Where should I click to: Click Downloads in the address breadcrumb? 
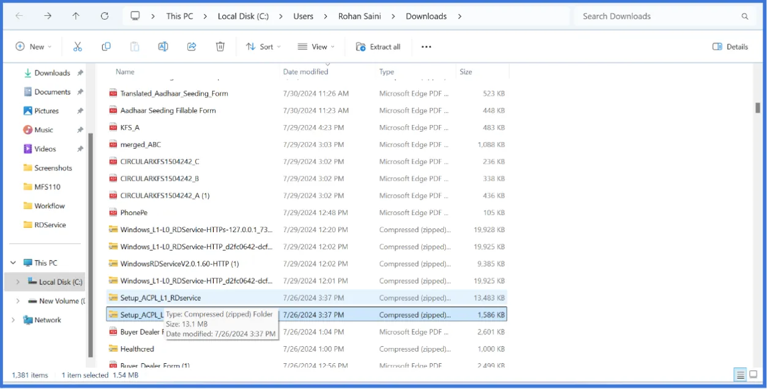pos(426,17)
